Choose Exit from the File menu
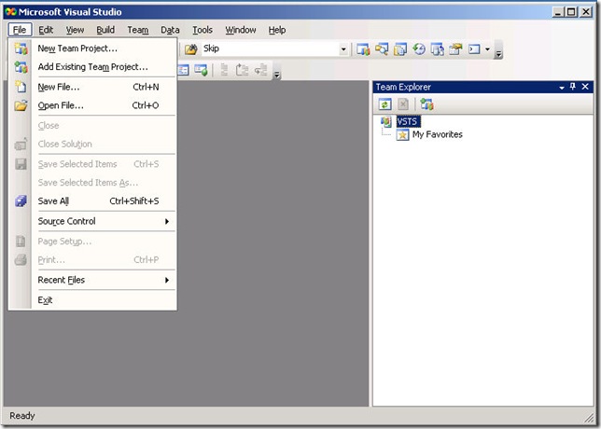 click(x=104, y=300)
